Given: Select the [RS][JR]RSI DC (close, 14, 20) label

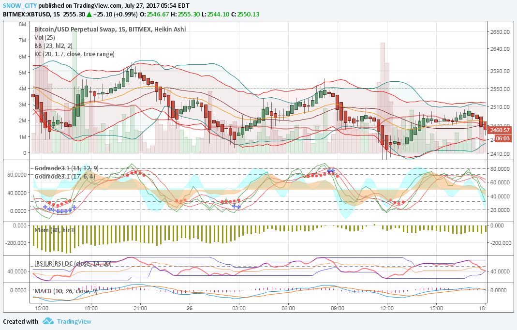Looking at the screenshot, I should (73, 264).
